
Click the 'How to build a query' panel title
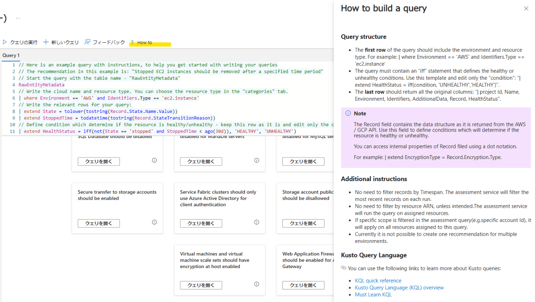click(x=384, y=8)
